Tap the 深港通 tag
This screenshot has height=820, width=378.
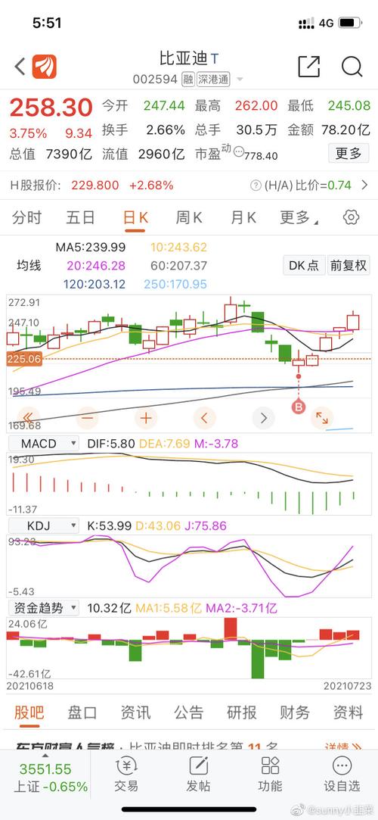click(213, 80)
